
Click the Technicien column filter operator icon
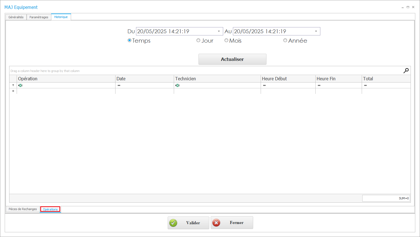coord(177,85)
